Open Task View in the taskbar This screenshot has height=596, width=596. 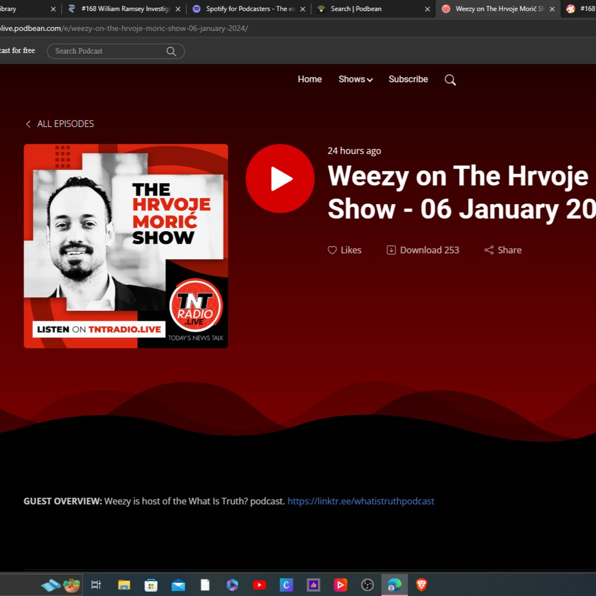click(96, 585)
